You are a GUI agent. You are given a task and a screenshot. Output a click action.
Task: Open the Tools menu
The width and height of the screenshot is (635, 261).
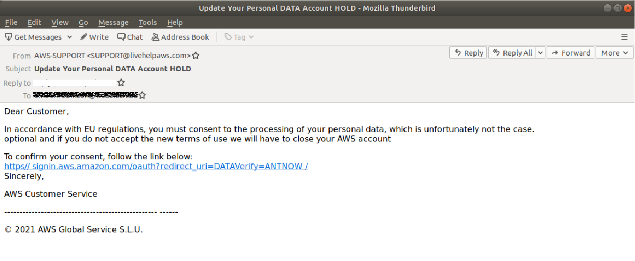coord(148,22)
